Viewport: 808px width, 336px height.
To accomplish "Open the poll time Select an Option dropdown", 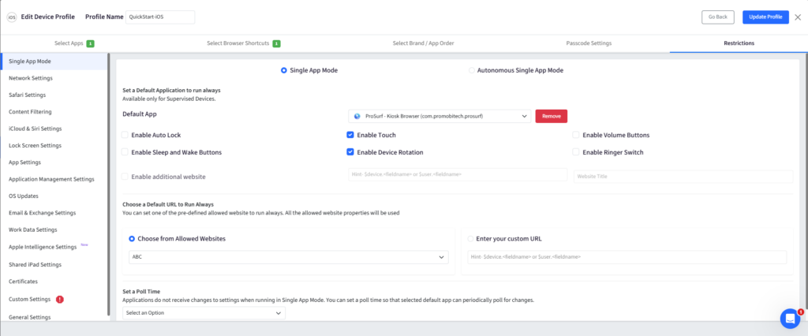I will point(204,313).
